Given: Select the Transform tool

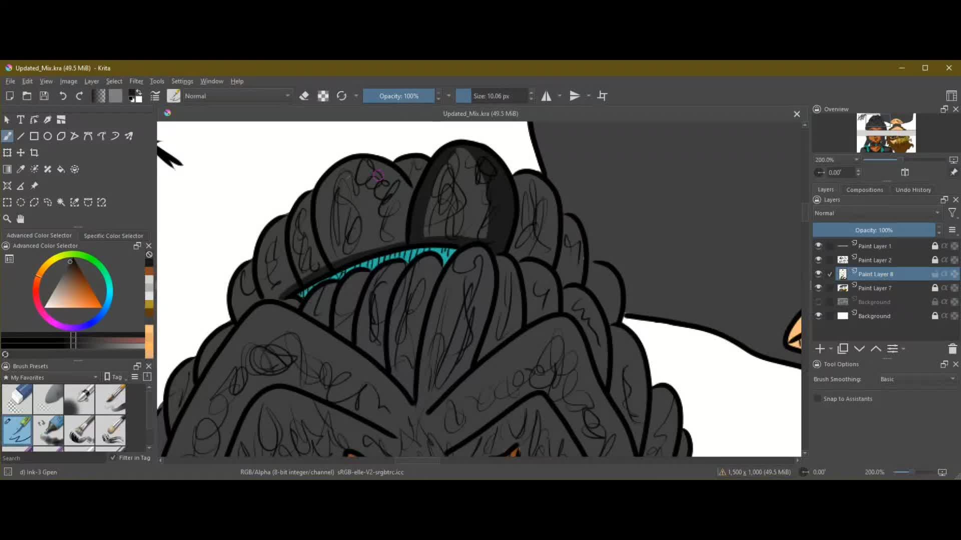Looking at the screenshot, I should 7,152.
